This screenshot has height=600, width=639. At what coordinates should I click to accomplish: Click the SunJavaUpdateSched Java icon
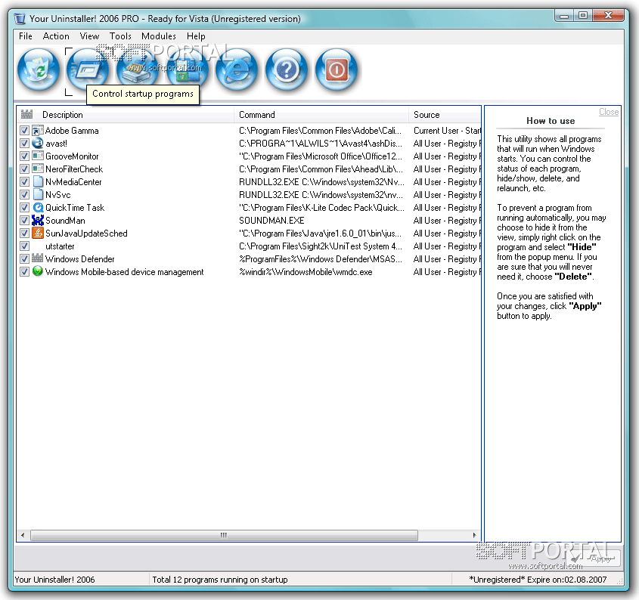[38, 233]
